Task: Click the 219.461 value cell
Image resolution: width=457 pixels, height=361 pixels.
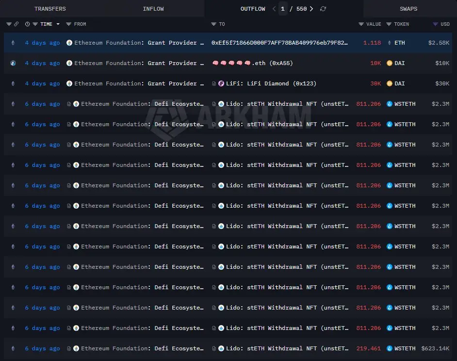Action: [x=368, y=348]
